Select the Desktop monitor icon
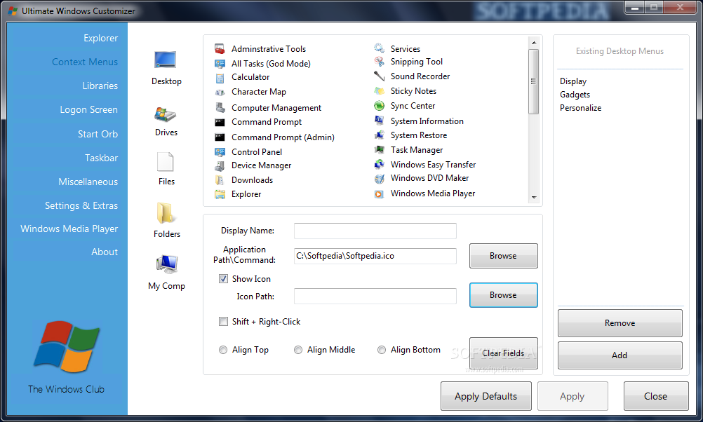 (166, 60)
